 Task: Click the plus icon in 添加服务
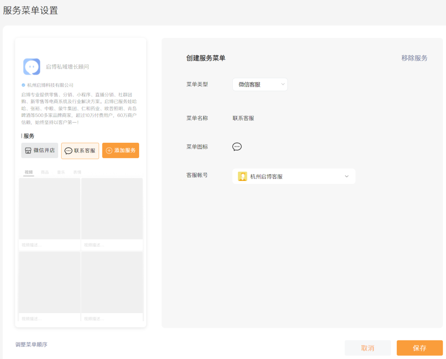tap(109, 151)
